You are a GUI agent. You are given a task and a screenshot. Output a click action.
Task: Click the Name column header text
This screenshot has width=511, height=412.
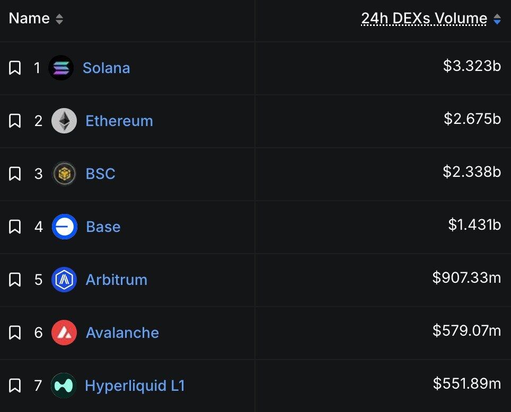29,19
